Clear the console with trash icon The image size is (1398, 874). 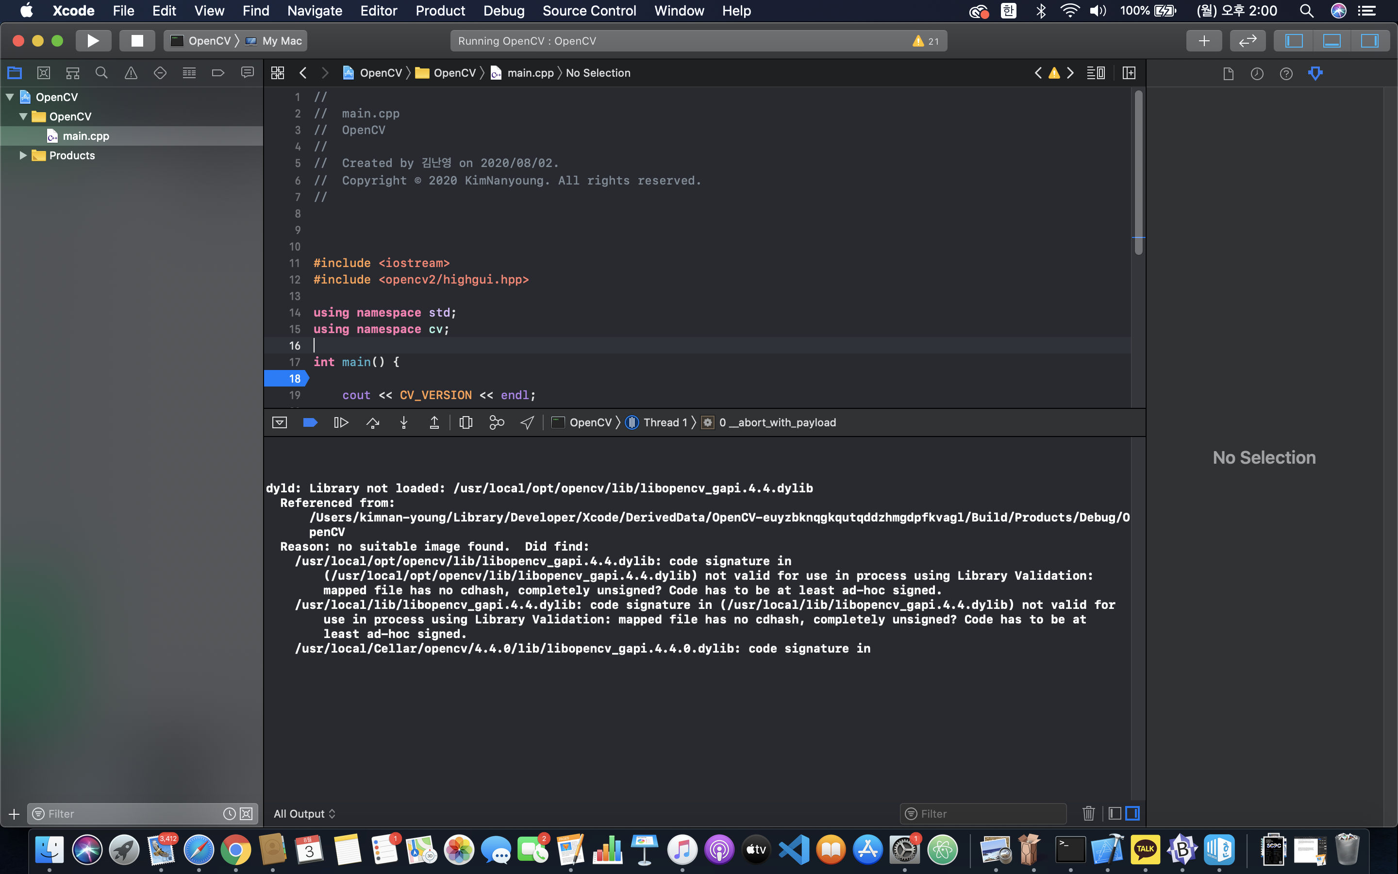click(1088, 813)
